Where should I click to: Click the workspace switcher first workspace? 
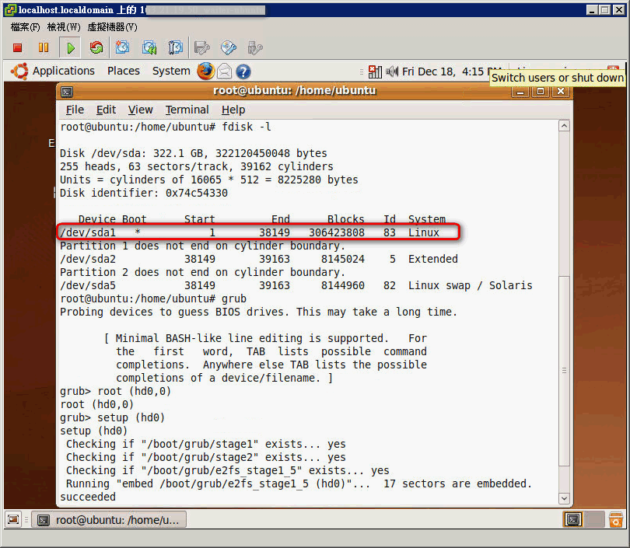tap(573, 519)
